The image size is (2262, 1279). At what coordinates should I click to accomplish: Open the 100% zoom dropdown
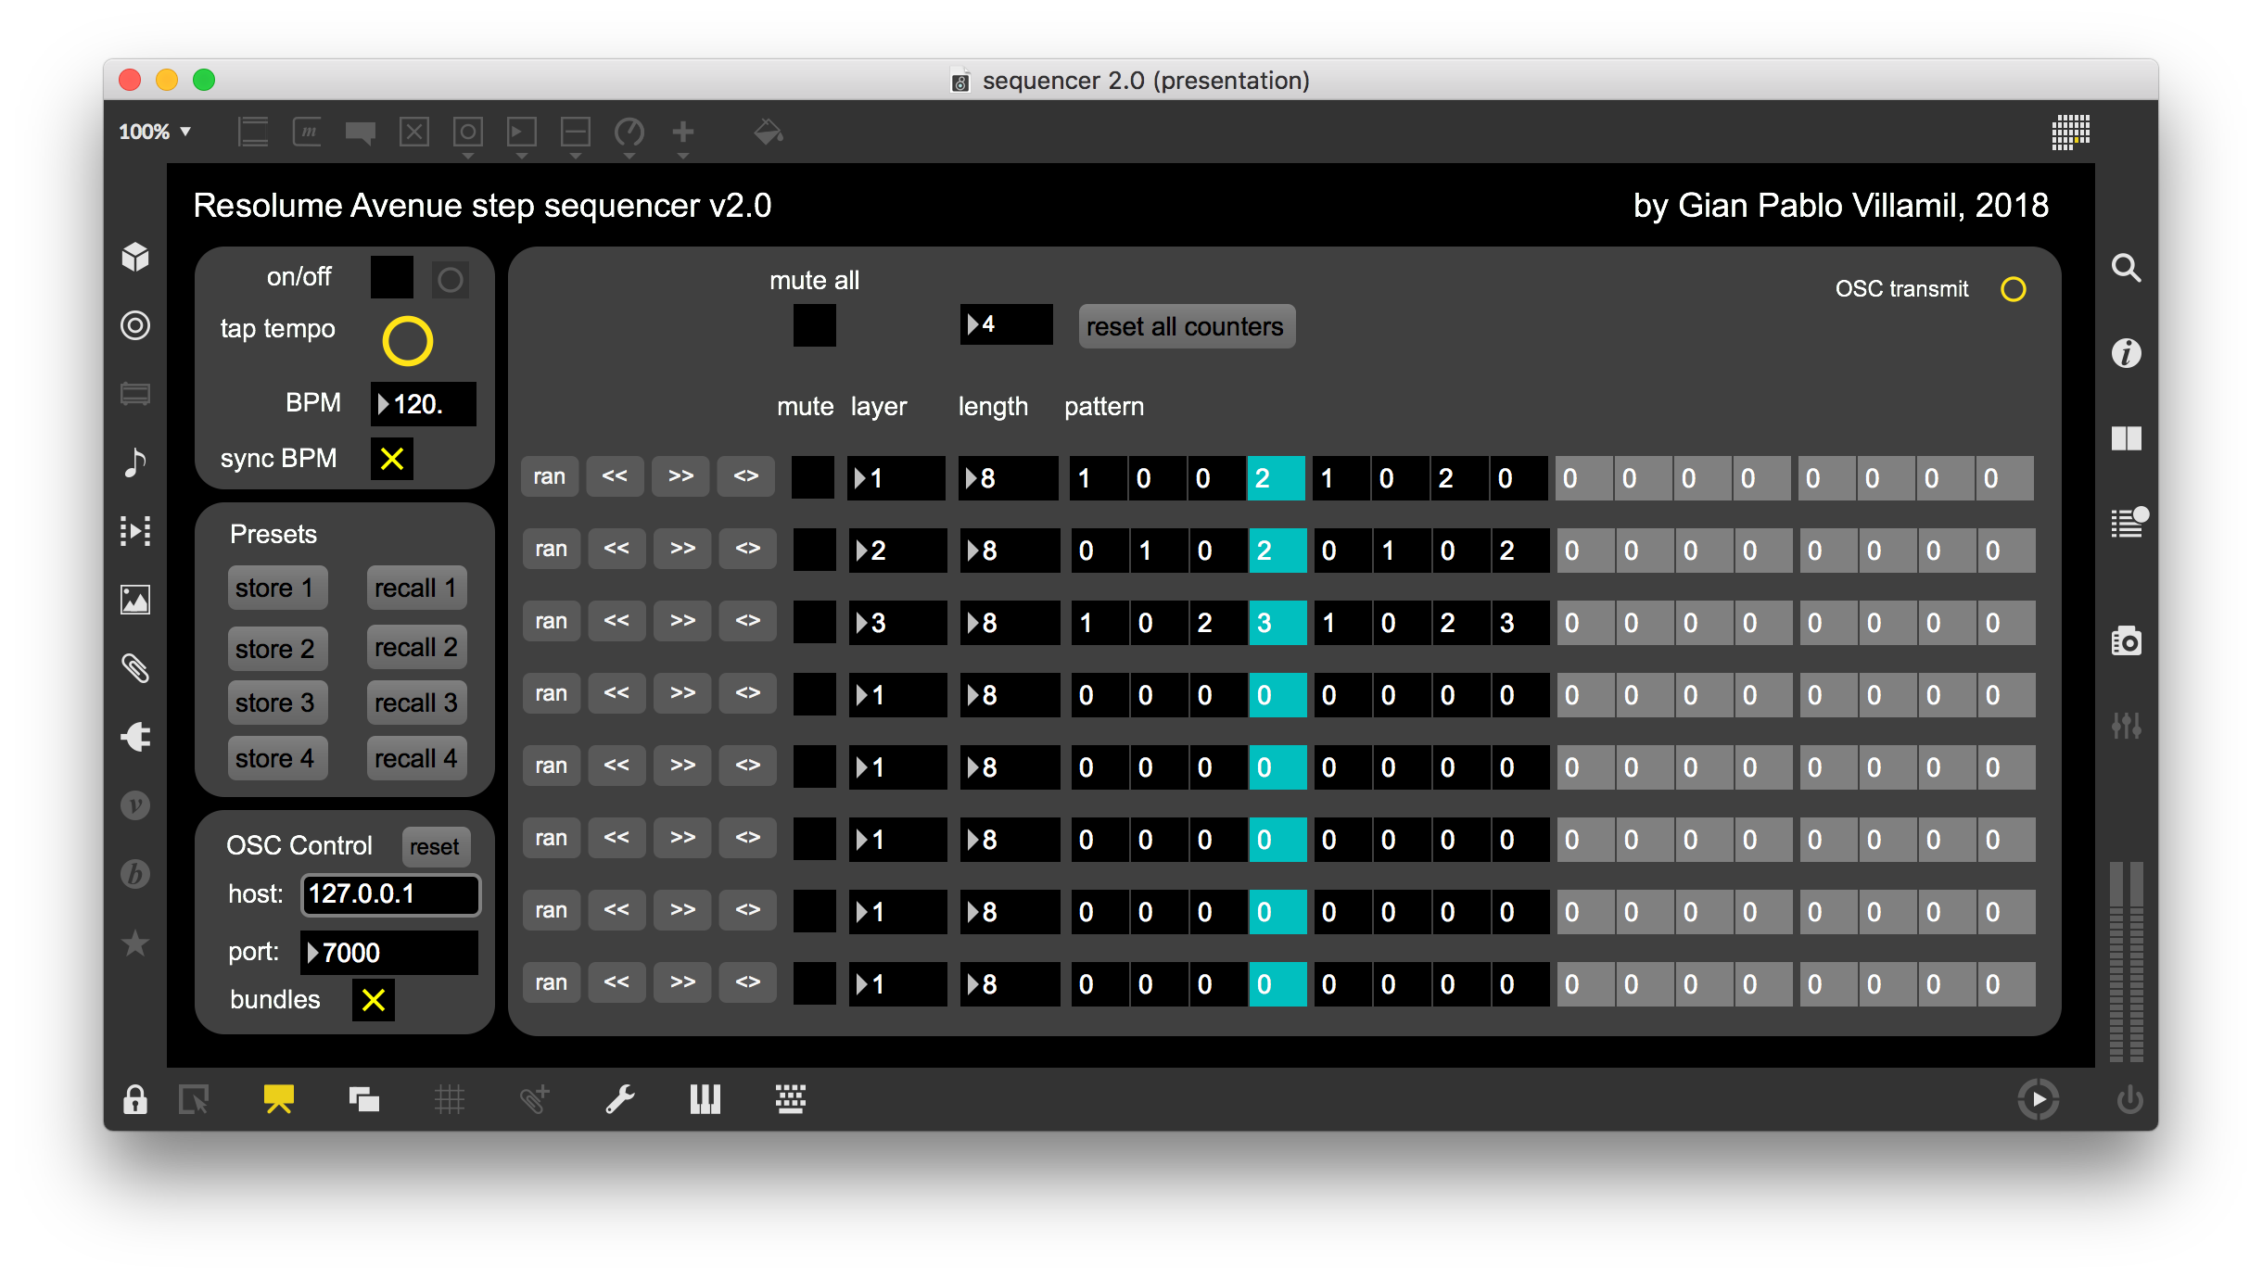155,132
